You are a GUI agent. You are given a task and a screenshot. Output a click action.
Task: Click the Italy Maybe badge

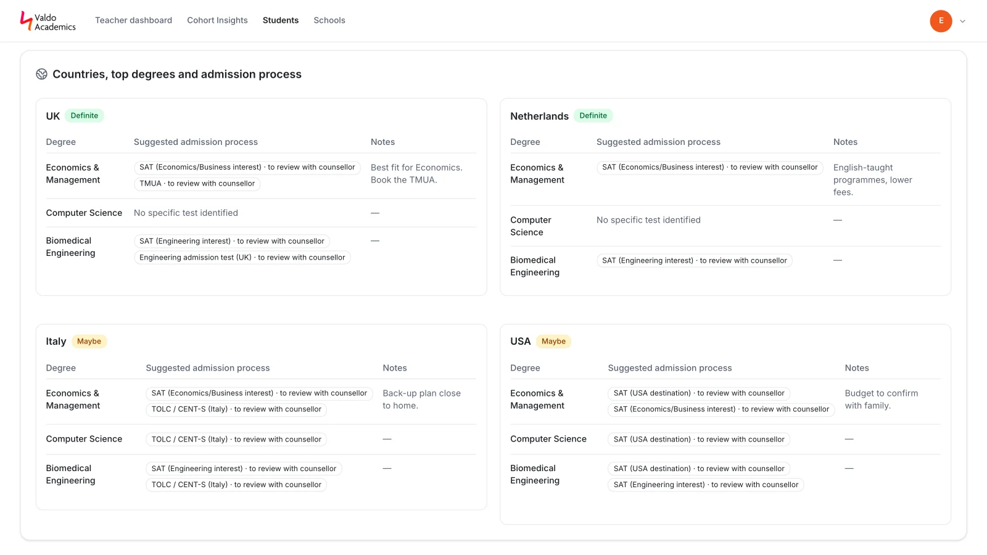(x=89, y=342)
